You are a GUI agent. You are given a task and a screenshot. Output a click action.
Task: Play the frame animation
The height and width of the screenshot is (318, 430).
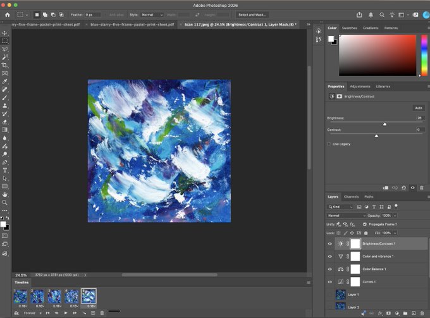pos(66,313)
